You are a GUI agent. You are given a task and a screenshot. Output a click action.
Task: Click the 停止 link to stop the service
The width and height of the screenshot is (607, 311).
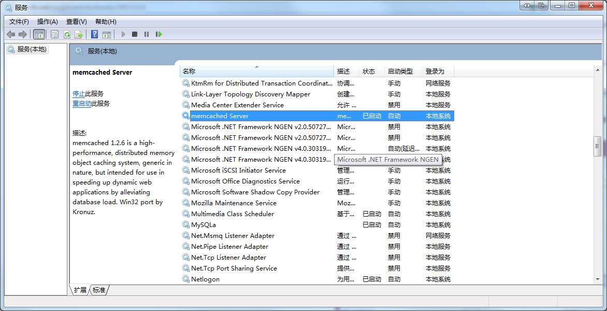click(x=79, y=94)
